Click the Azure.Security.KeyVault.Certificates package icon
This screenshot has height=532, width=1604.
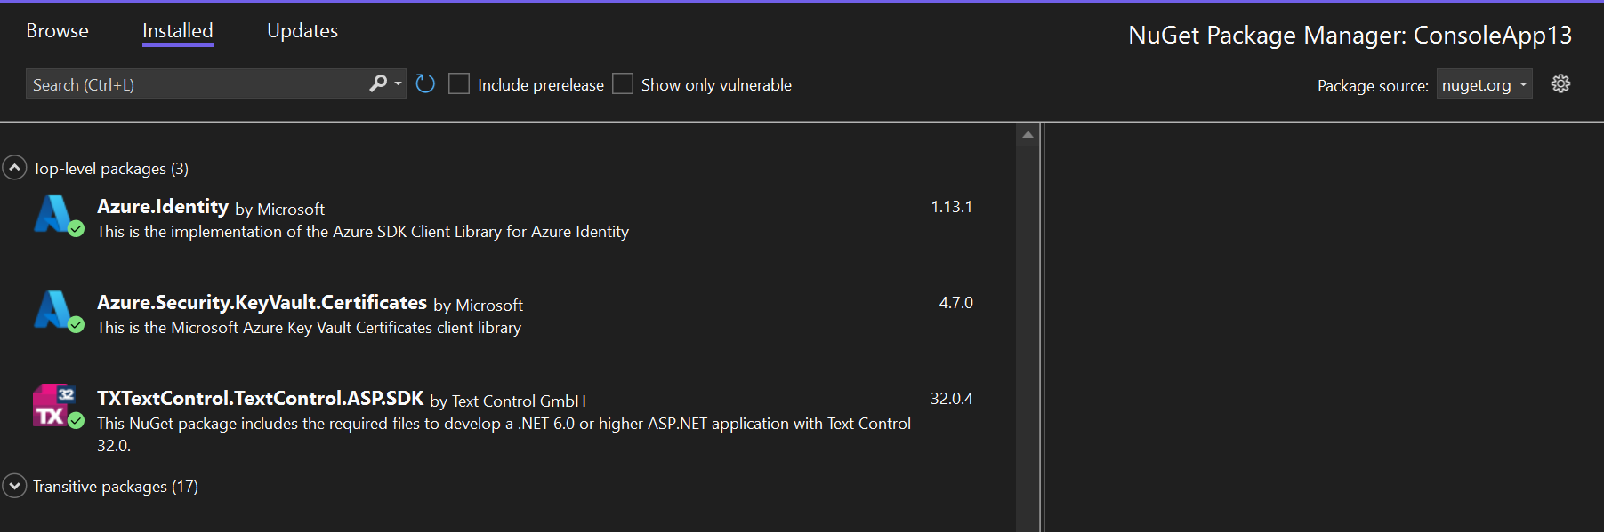pos(53,310)
